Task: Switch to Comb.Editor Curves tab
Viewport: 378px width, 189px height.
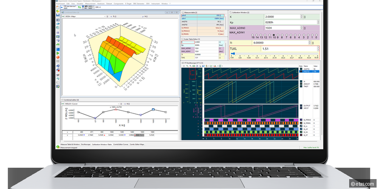Action: pos(122,144)
